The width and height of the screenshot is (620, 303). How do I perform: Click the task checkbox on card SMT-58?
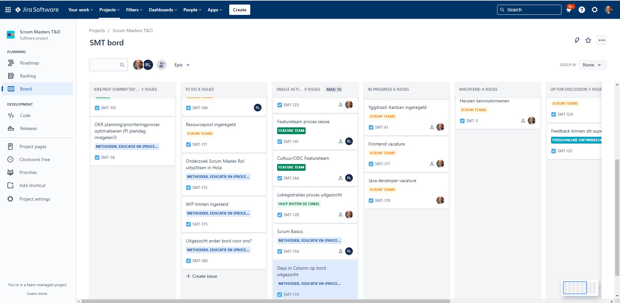tap(97, 157)
